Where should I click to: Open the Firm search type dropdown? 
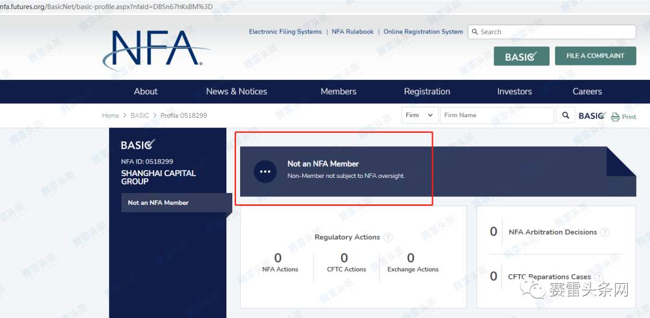pyautogui.click(x=420, y=115)
